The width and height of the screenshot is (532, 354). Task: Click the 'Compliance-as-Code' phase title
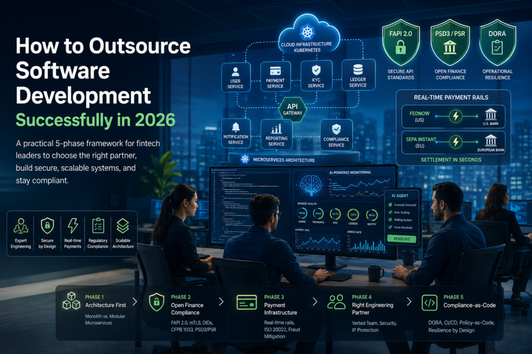470,305
